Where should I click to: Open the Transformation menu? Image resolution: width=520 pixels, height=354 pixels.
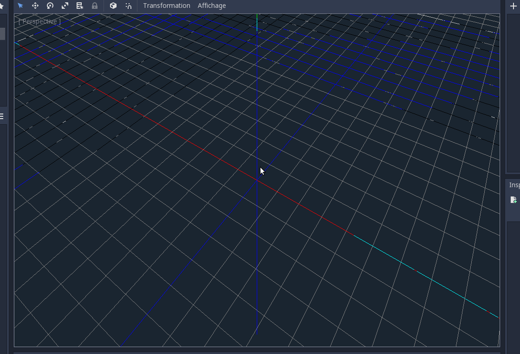pos(167,6)
